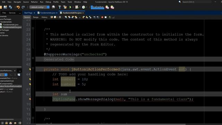Click the Shift Line Right icon
Image resolution: width=222 pixels, height=125 pixels.
[98, 17]
